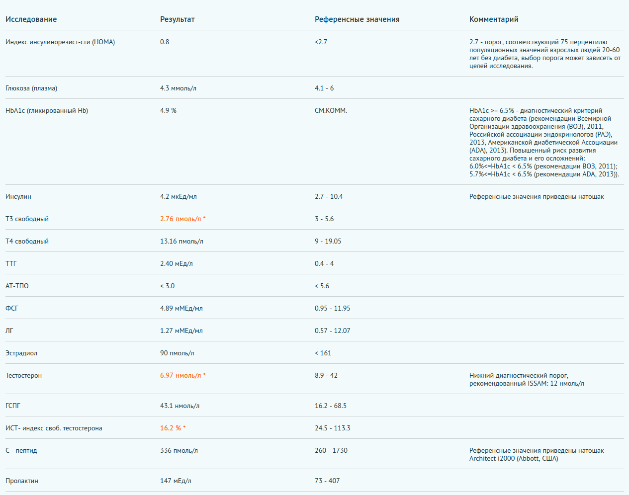629x495 pixels.
Task: Select the ТТГ row label
Action: 11,264
